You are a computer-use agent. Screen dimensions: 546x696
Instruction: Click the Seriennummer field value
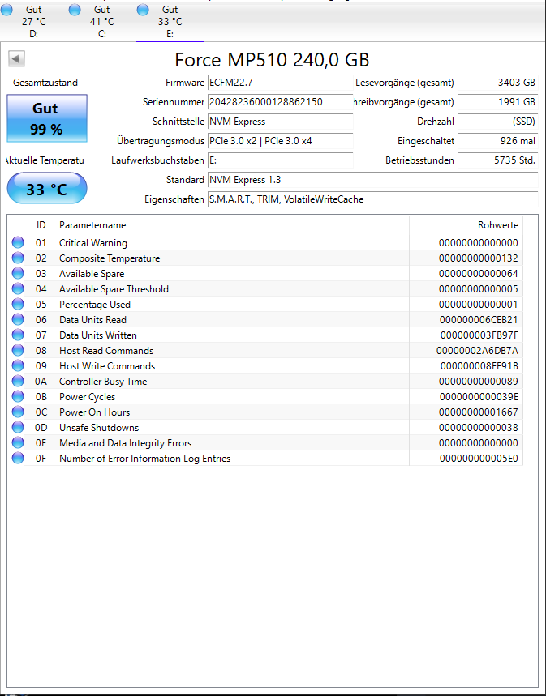coord(281,102)
